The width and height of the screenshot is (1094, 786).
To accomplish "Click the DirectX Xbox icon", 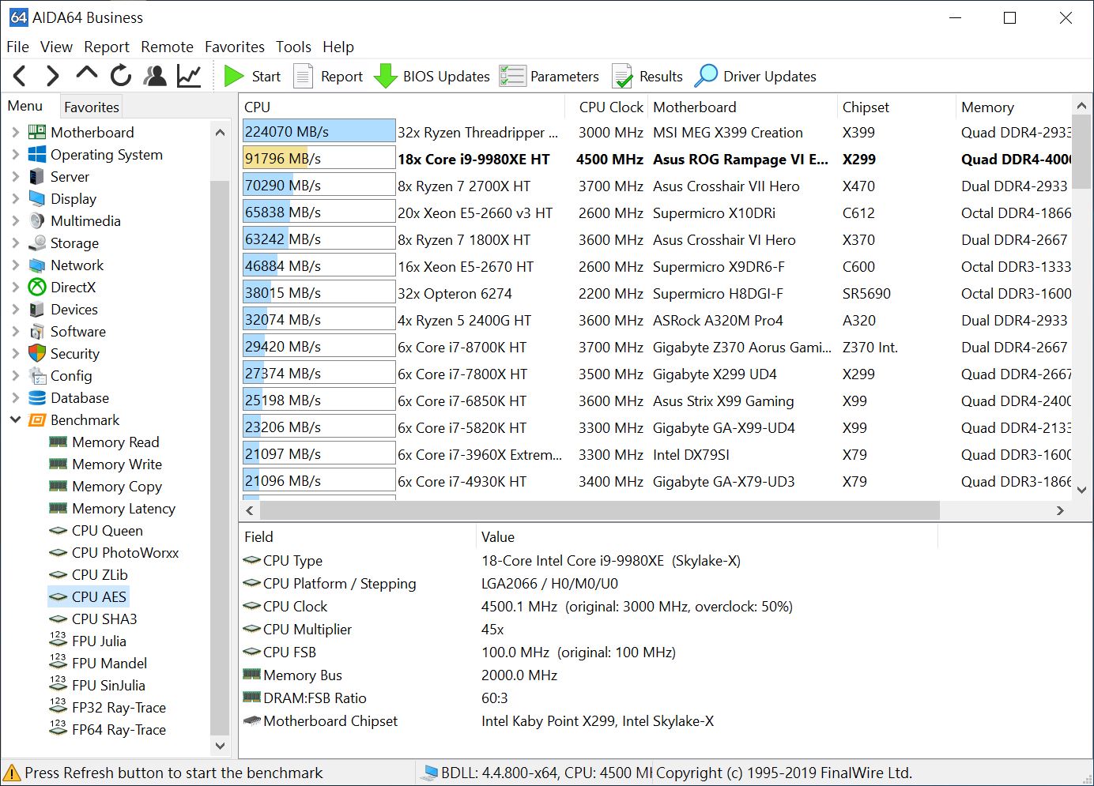I will coord(37,287).
